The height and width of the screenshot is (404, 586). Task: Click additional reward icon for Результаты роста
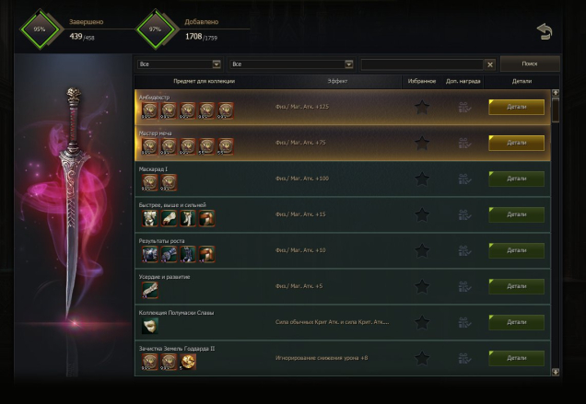pos(464,250)
